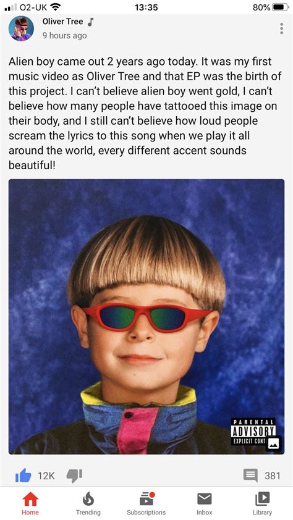Tap the 12K likes count

tap(46, 476)
